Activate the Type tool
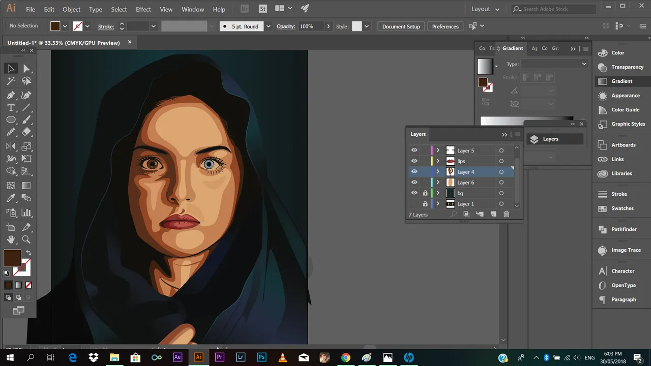 point(11,107)
